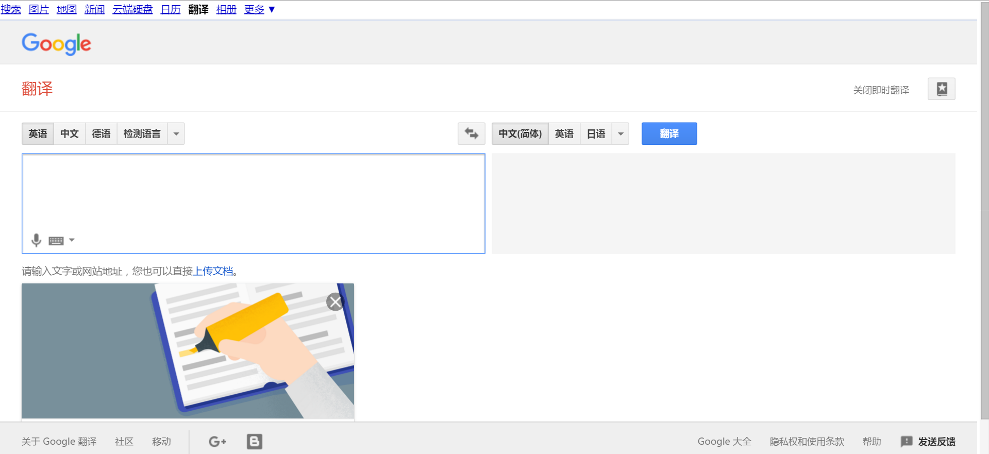Click the highlighter promo illustration
The width and height of the screenshot is (989, 454).
[188, 351]
